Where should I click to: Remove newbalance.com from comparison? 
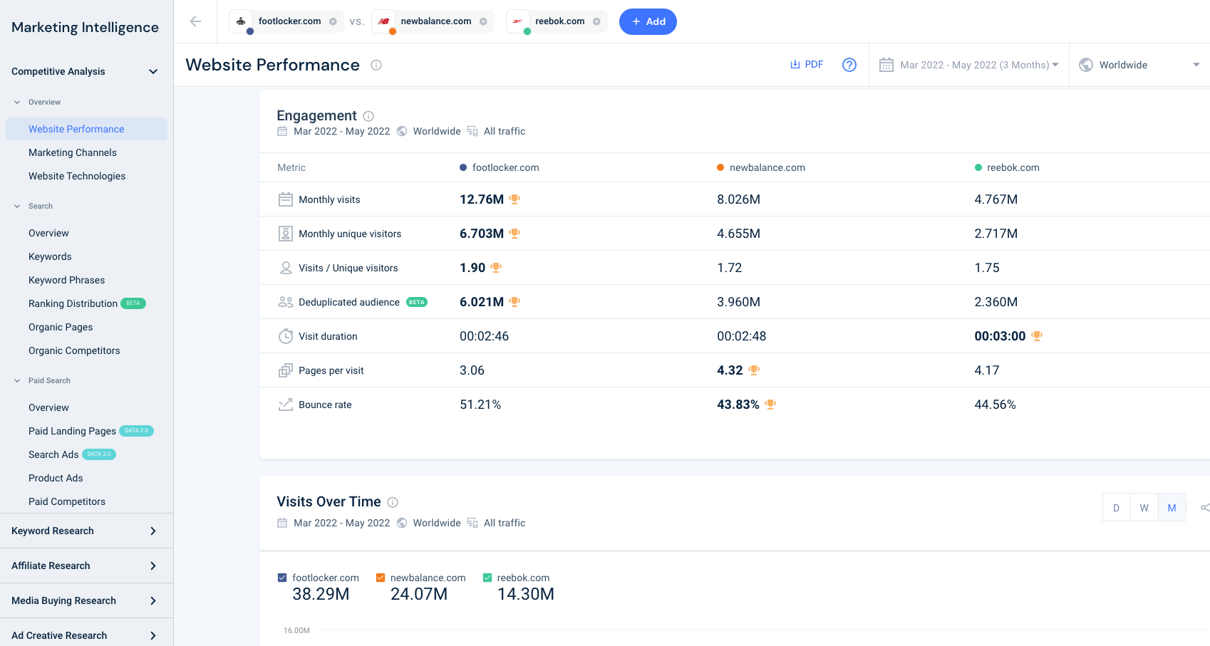click(483, 21)
